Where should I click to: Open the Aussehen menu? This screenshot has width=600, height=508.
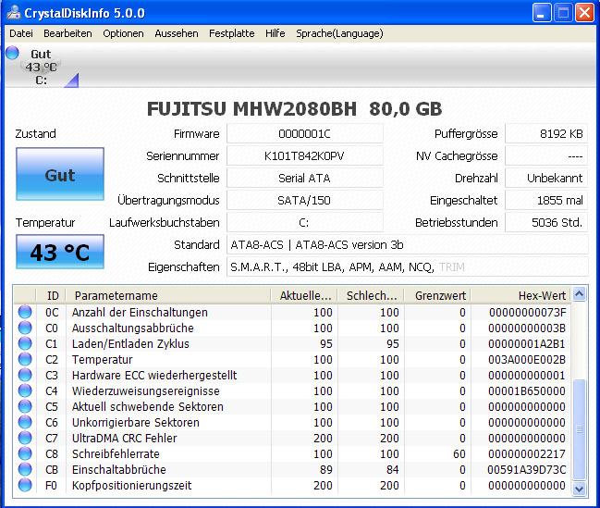click(177, 33)
